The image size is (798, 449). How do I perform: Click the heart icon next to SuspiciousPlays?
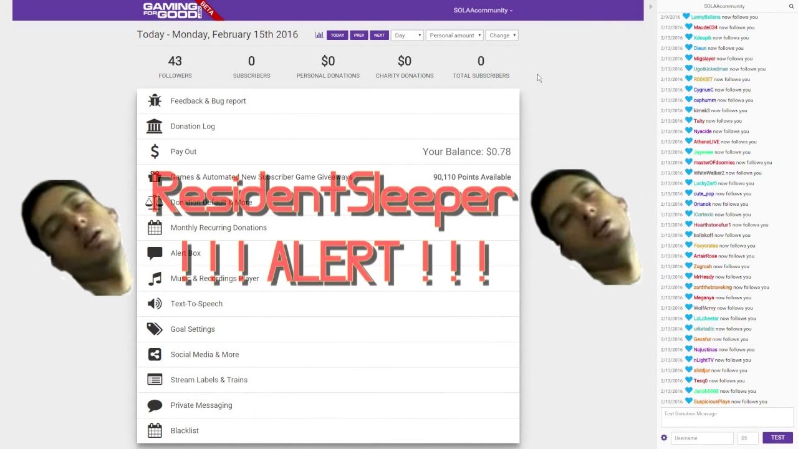689,402
